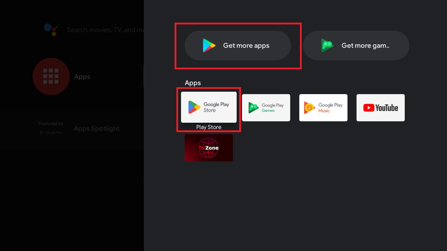
Task: Select the search movies and TV field
Action: click(x=105, y=30)
